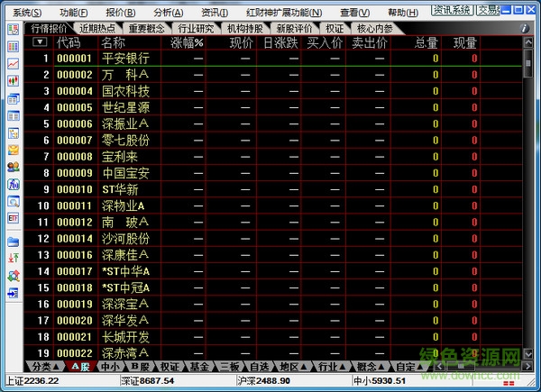Select the A股 bottom tab
The height and width of the screenshot is (392, 541).
(x=81, y=367)
